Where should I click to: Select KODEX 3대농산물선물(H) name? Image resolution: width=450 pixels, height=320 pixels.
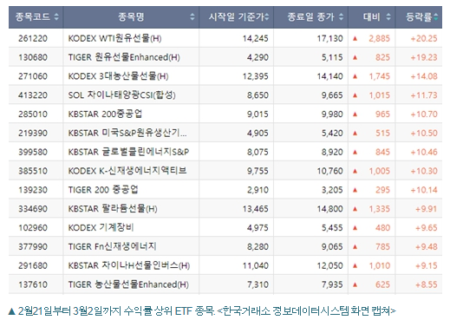(118, 76)
